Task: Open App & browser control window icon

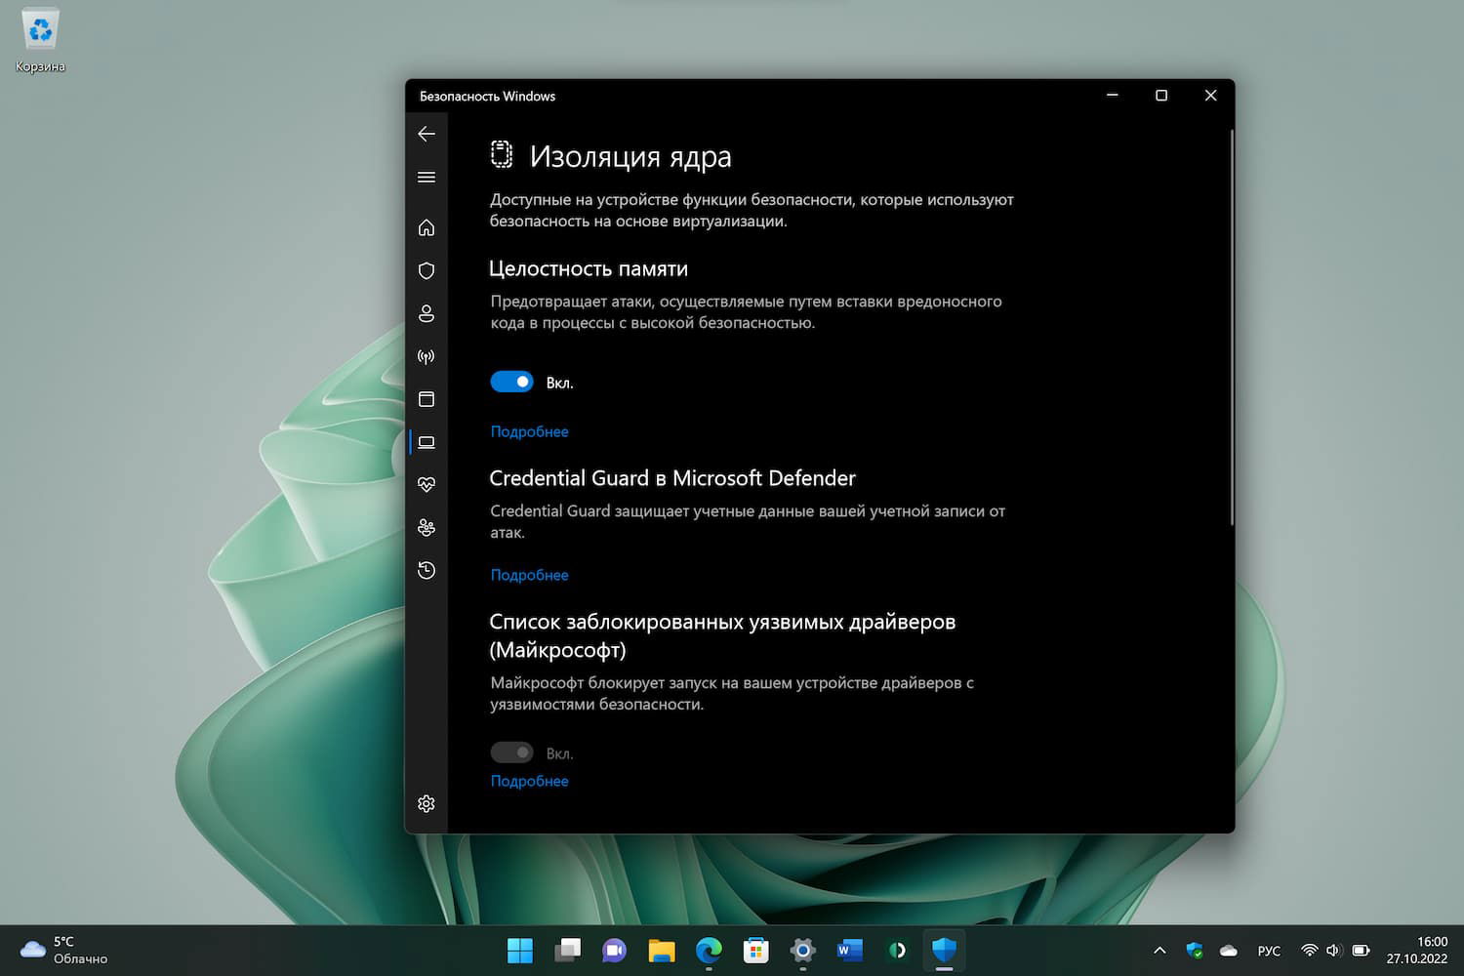Action: pyautogui.click(x=427, y=399)
